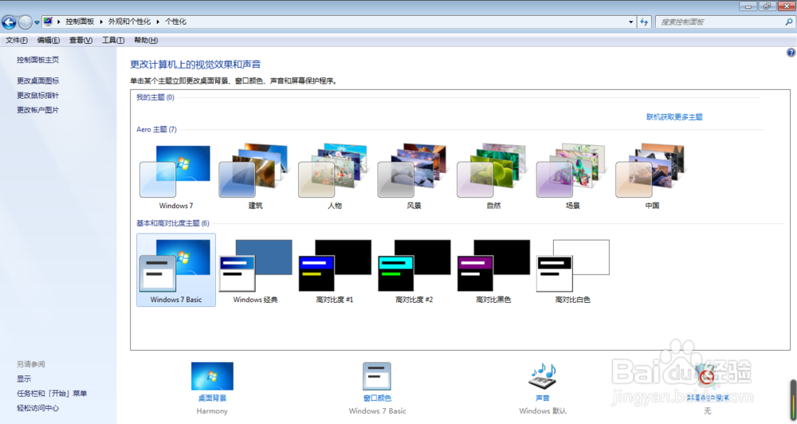
Task: Open help via the question mark icon
Action: click(791, 53)
